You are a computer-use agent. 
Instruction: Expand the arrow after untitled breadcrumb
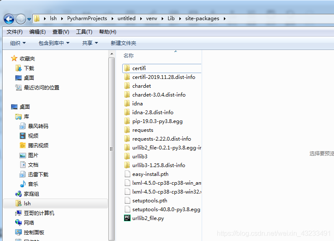[x=141, y=19]
